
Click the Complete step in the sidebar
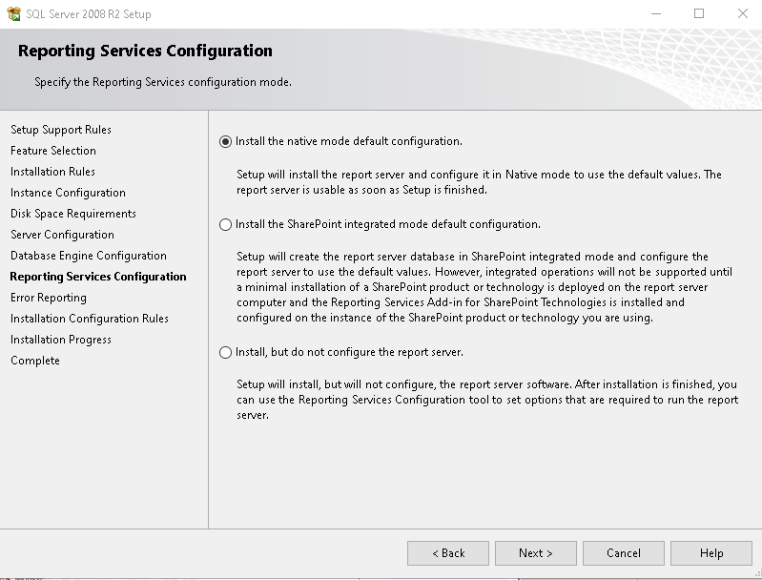(x=35, y=361)
